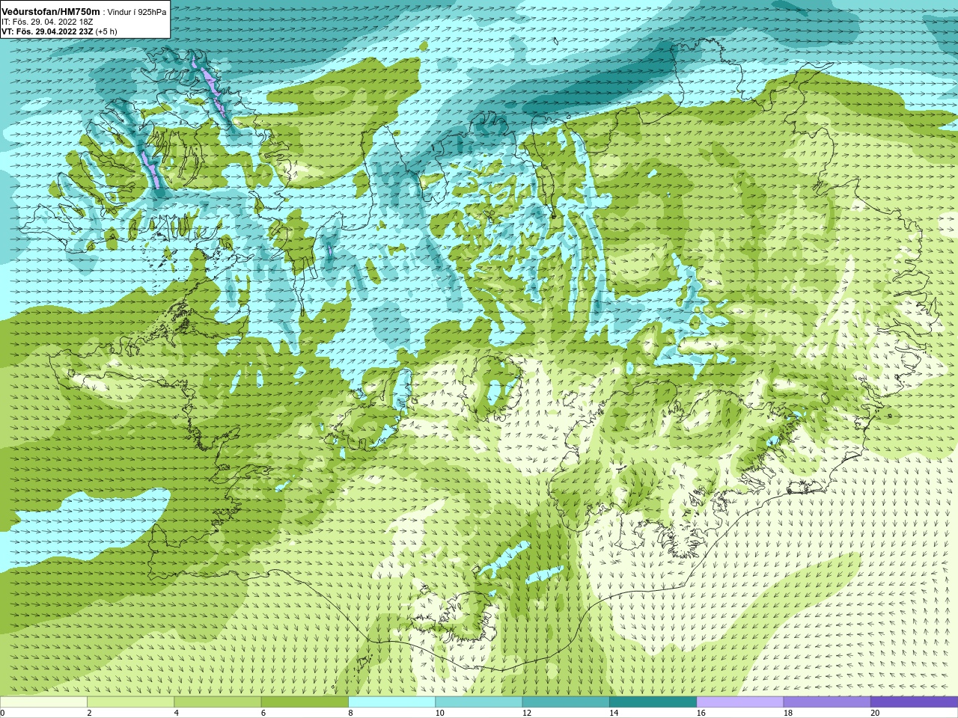Click legend scale value '18'

pos(788,713)
